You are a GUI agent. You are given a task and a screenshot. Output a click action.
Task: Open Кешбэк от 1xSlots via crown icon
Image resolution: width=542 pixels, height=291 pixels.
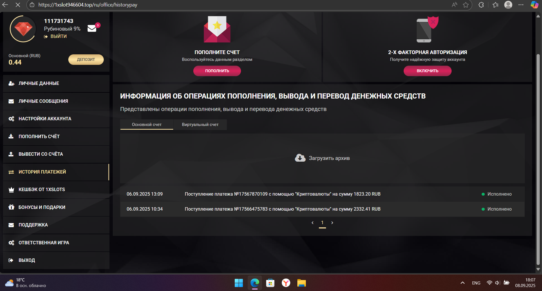click(x=11, y=189)
